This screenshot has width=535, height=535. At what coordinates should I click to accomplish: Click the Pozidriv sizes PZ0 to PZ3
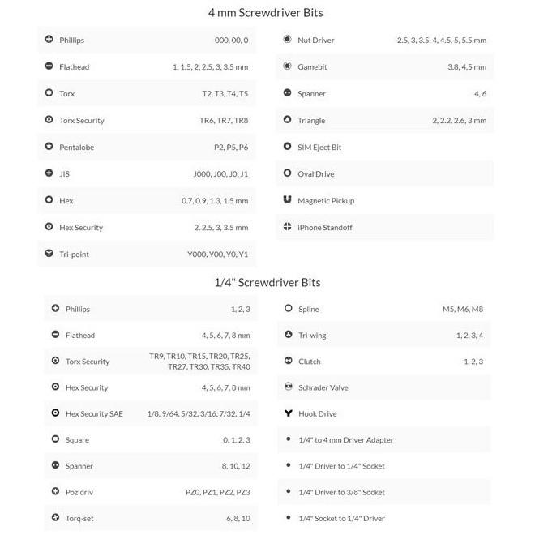(x=217, y=492)
